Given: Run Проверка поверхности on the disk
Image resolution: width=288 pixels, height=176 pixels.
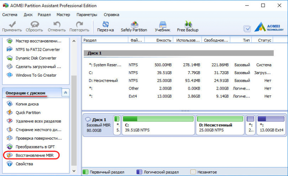Looking at the screenshot, I should pyautogui.click(x=34, y=138).
